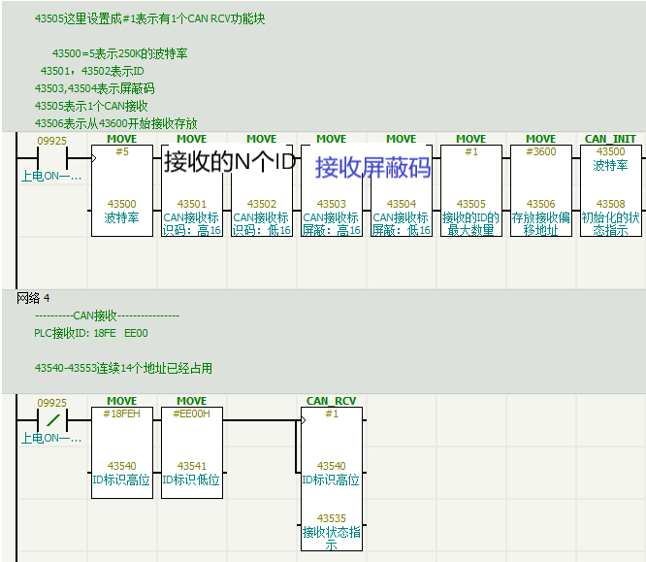The image size is (646, 562).
Task: Click the #1 input of CAN_RCV
Action: tap(332, 413)
